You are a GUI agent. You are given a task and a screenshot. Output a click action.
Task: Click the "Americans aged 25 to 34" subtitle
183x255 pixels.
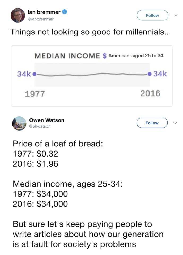135,56
